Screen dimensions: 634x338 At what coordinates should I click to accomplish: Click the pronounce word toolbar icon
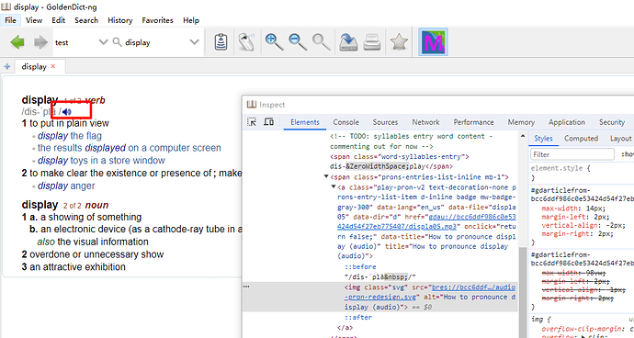(x=246, y=42)
